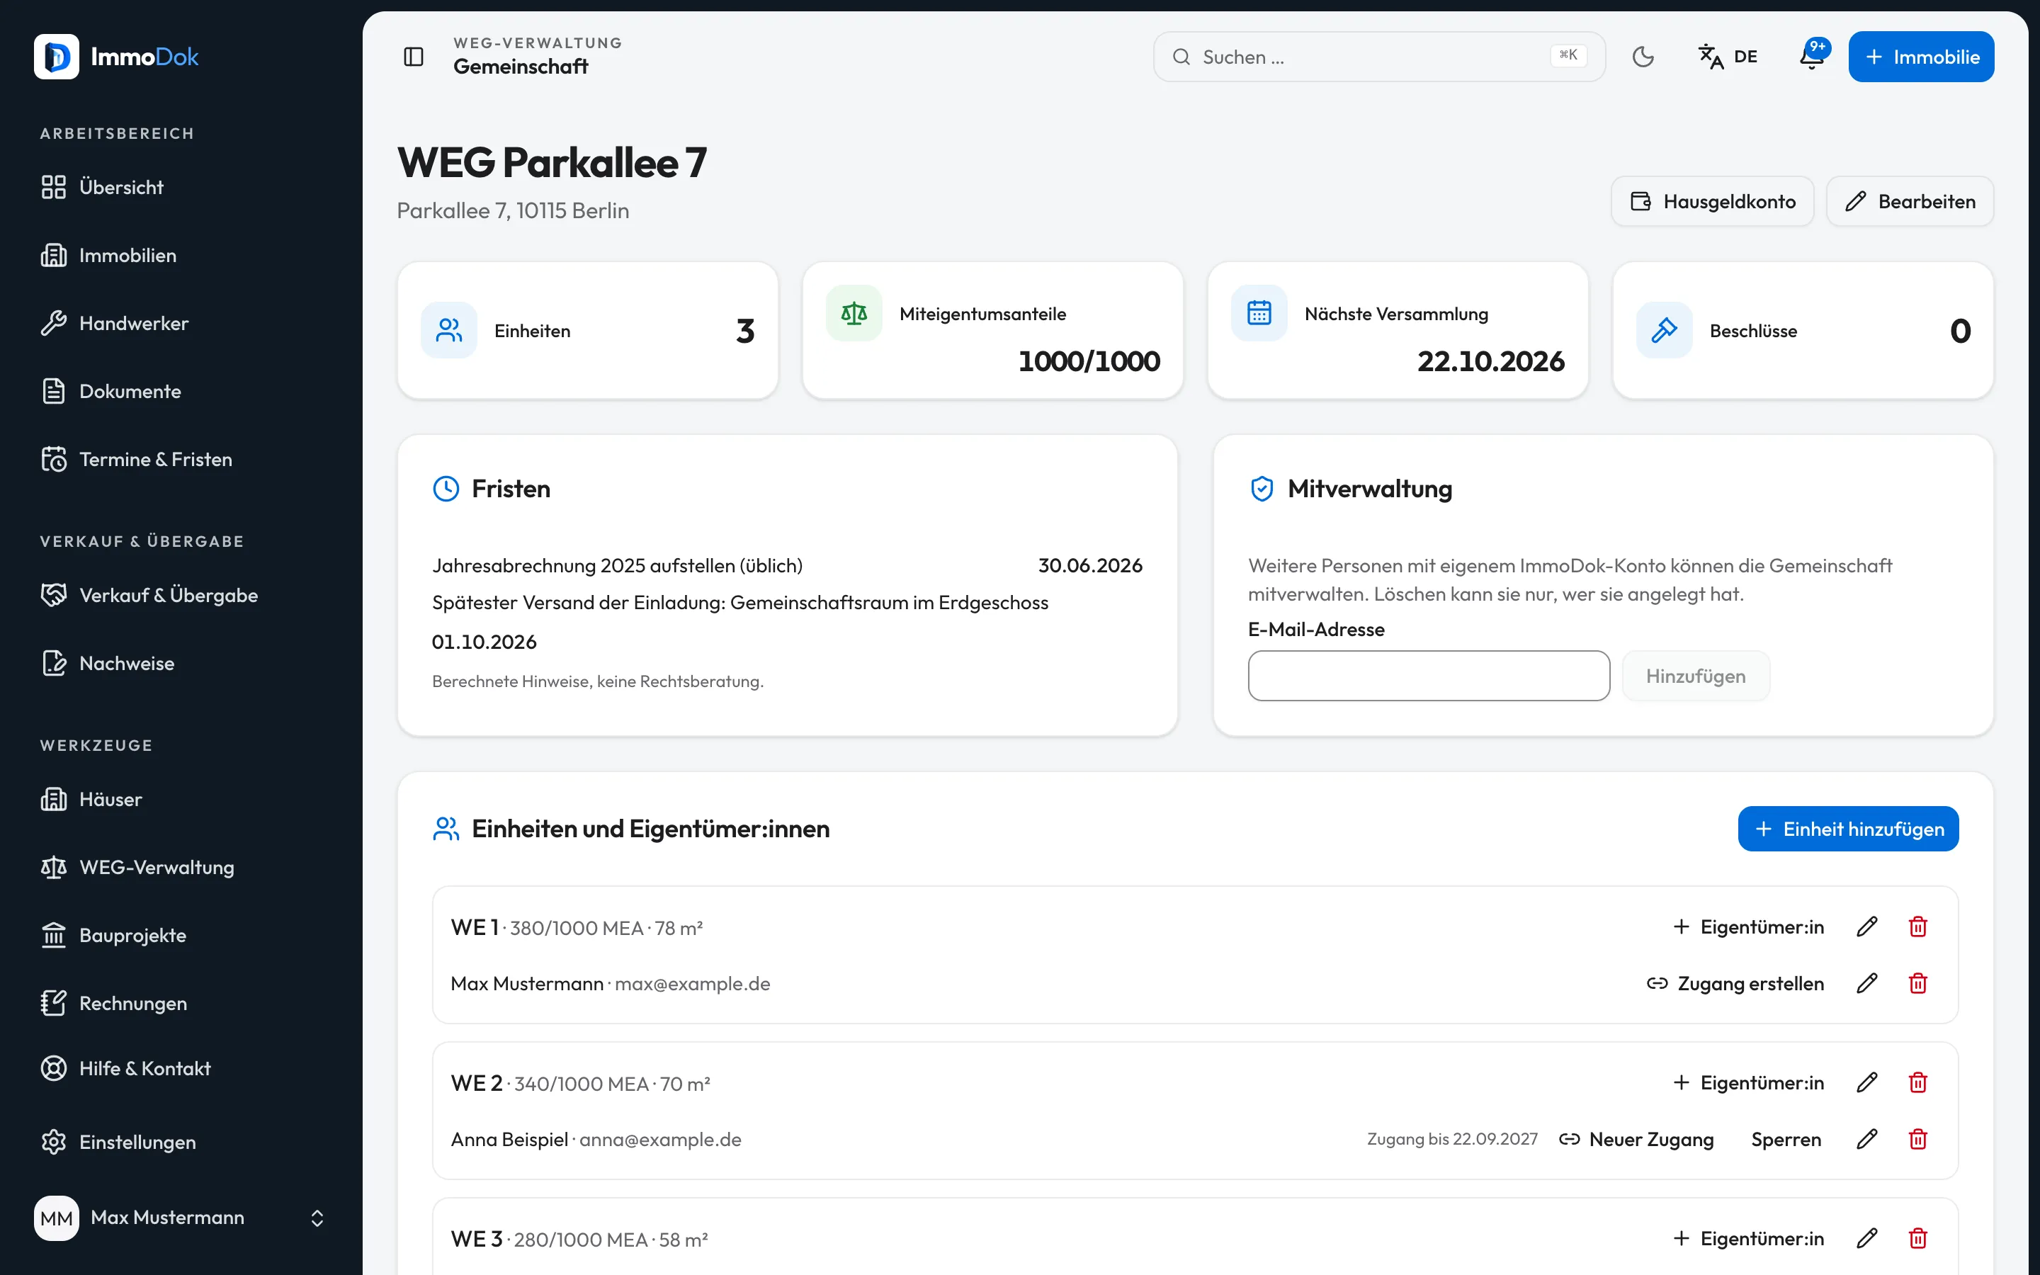
Task: Collapse the sidebar with the panel icon
Action: [x=413, y=57]
